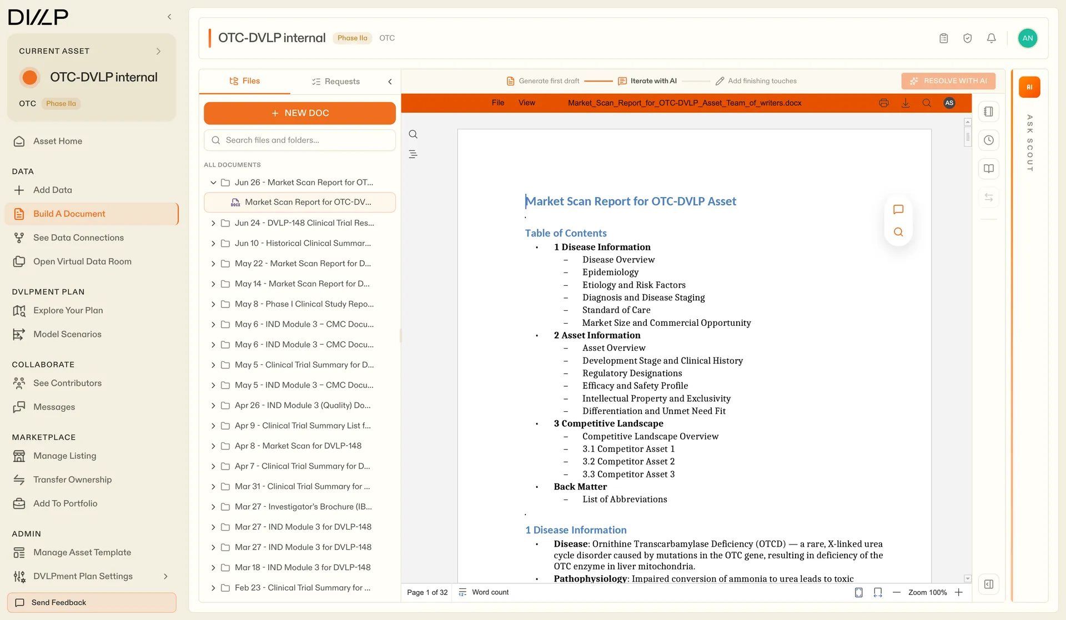
Task: Click RESOLVE WITH AI button
Action: tap(948, 81)
